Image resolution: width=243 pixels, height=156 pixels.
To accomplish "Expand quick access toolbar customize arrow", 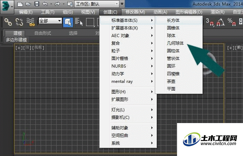I will (x=122, y=4).
